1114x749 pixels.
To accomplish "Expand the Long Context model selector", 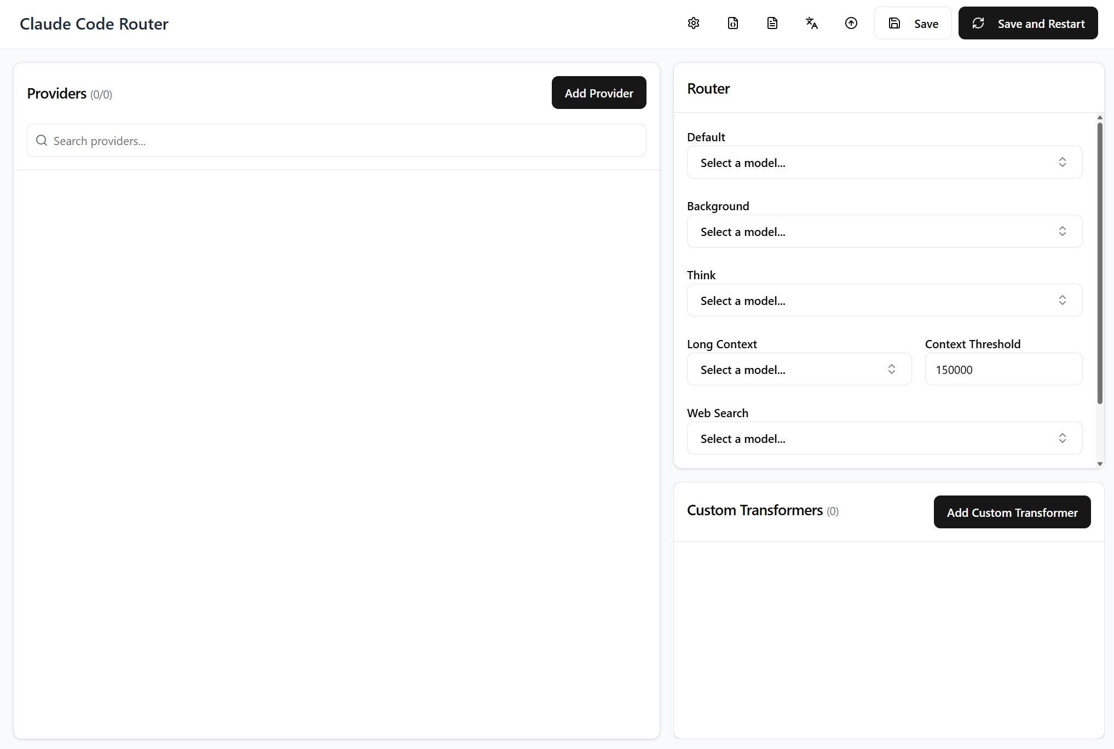I will (799, 369).
